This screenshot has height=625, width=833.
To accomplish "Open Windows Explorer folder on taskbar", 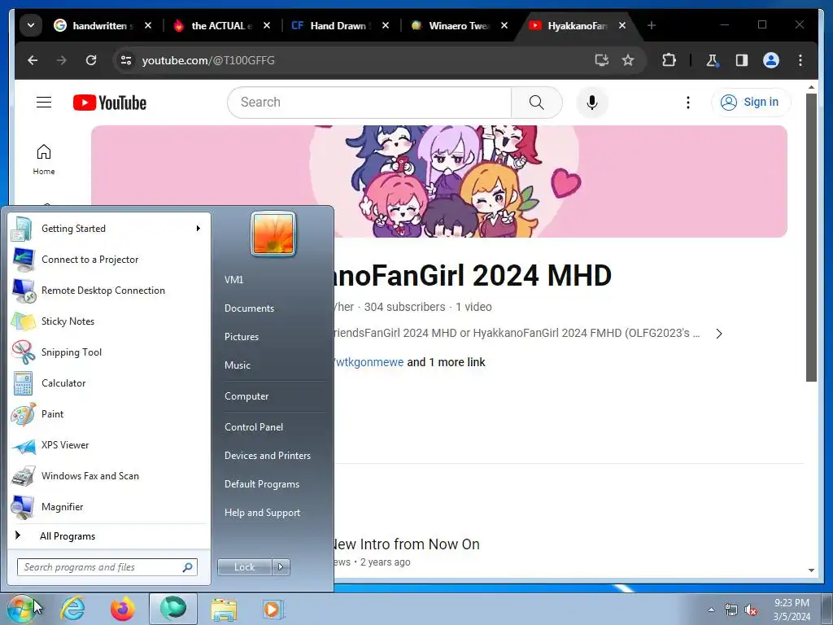I will [224, 609].
